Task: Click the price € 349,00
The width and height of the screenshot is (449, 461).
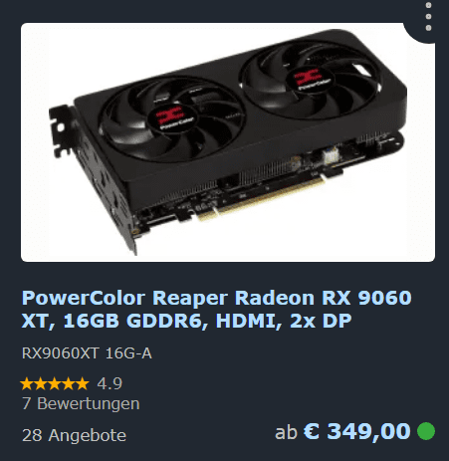Action: [x=357, y=431]
